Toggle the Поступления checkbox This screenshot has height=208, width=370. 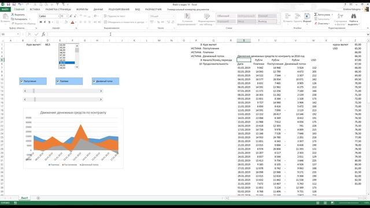coord(22,81)
